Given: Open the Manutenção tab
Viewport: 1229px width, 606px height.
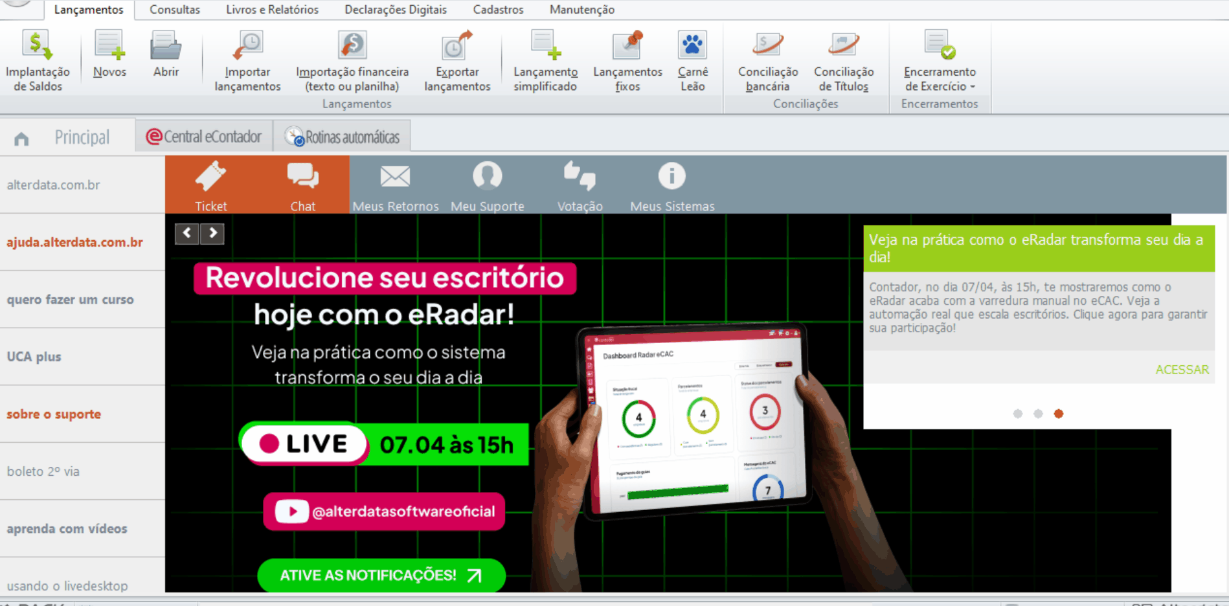Looking at the screenshot, I should click(x=582, y=10).
